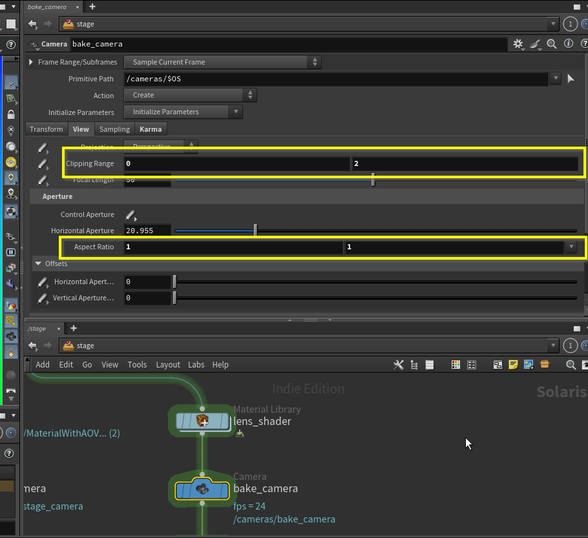Viewport: 588px width, 538px height.
Task: Open the Action Create dropdown
Action: [x=190, y=95]
